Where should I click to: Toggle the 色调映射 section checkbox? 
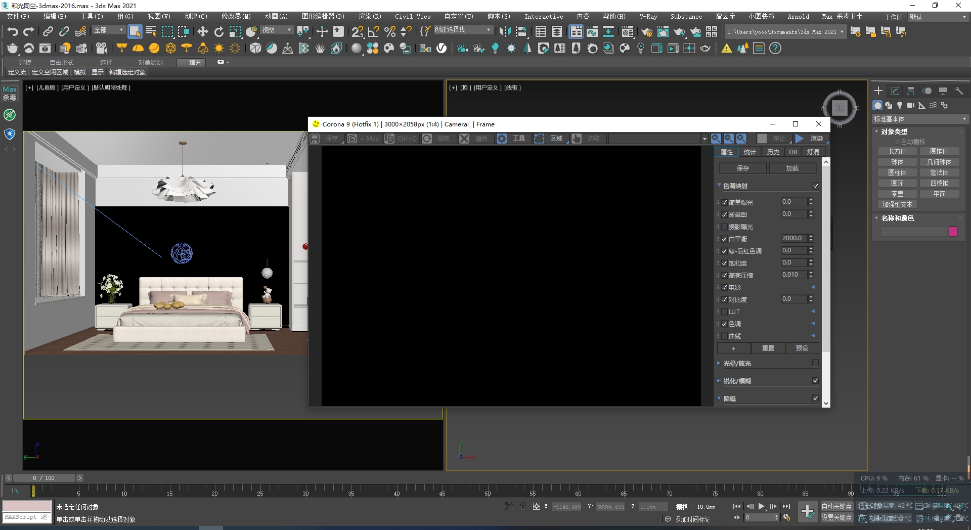pos(815,186)
